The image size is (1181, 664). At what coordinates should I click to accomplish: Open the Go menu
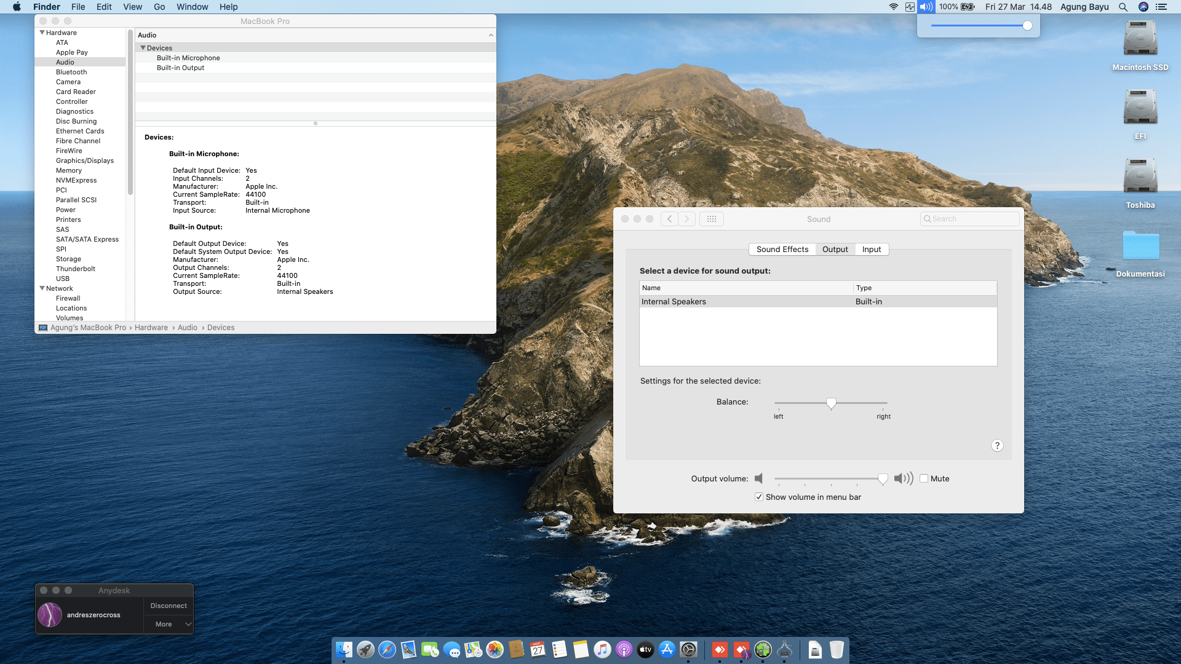(x=159, y=7)
